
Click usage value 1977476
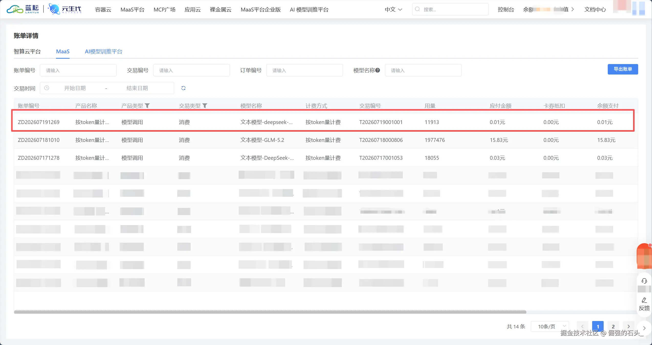click(x=435, y=140)
